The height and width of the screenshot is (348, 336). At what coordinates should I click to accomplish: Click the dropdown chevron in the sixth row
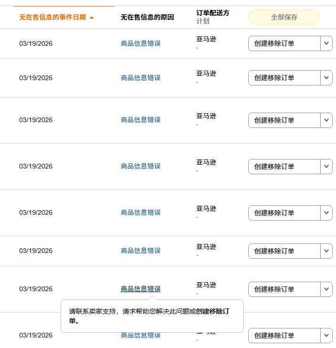326,251
